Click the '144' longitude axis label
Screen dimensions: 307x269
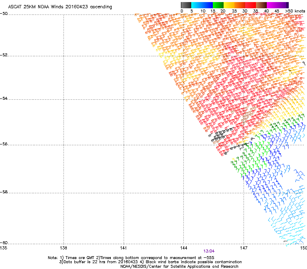[184, 248]
